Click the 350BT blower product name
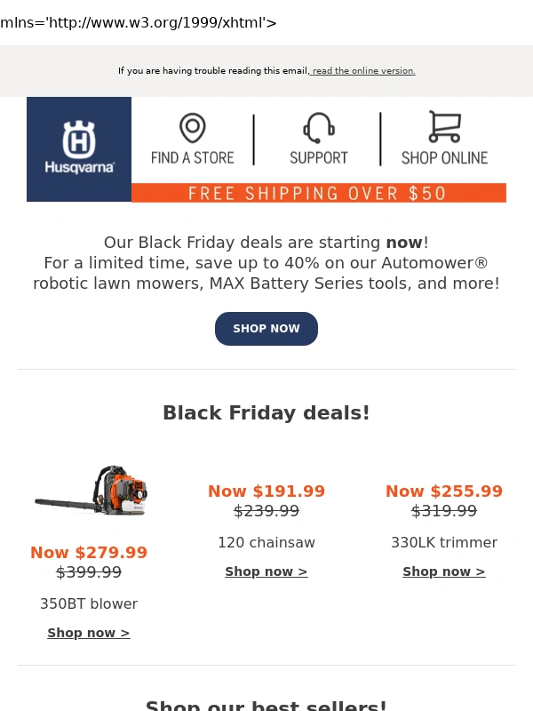Viewport: 533px width, 711px height. click(89, 603)
